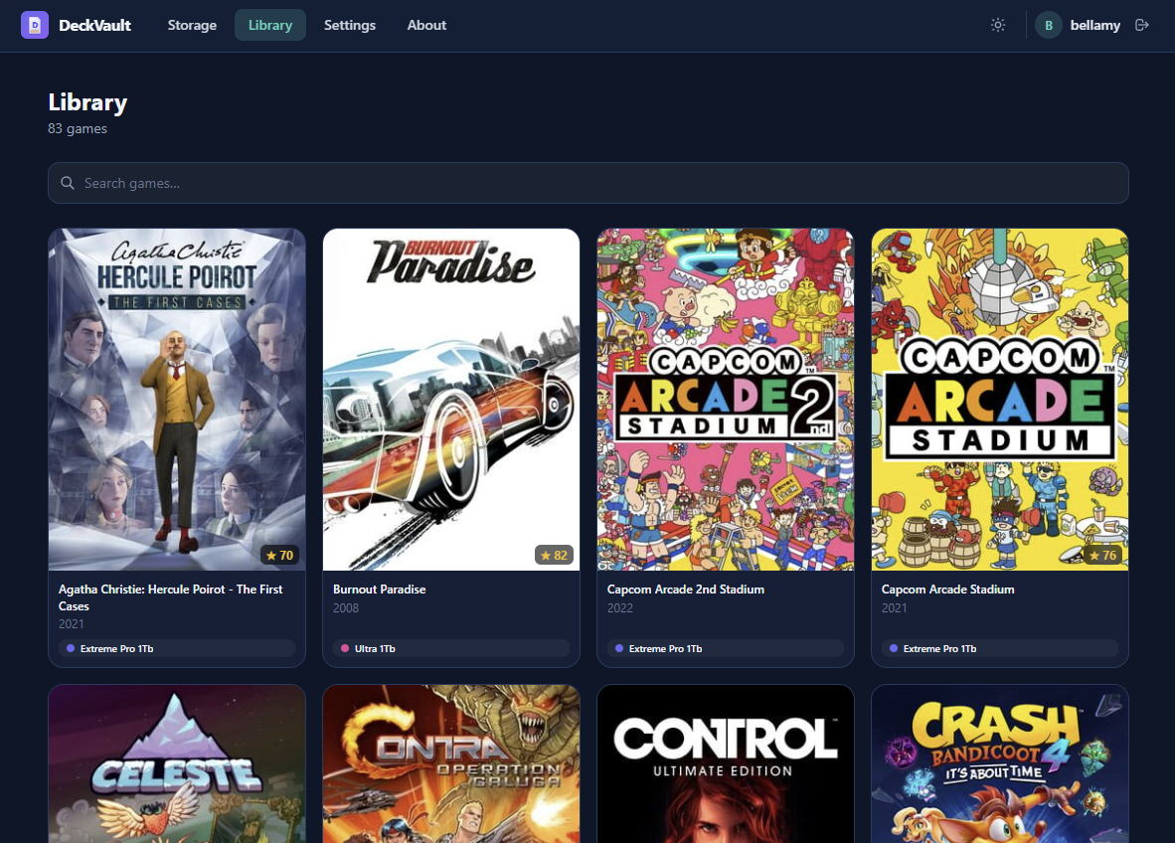
Task: Click the DeckVault logo icon
Action: pyautogui.click(x=35, y=25)
